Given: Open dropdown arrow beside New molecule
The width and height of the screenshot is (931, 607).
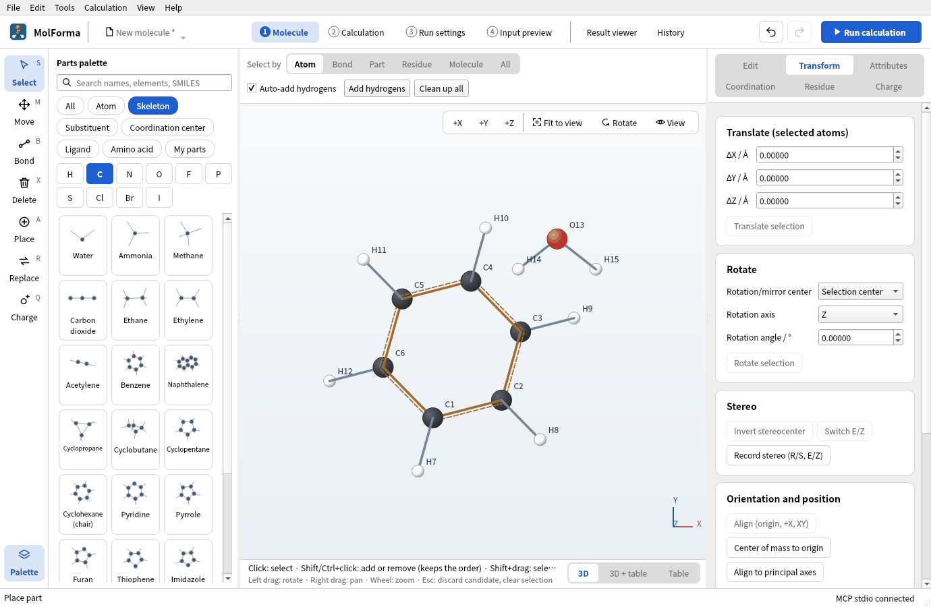Looking at the screenshot, I should pyautogui.click(x=183, y=37).
